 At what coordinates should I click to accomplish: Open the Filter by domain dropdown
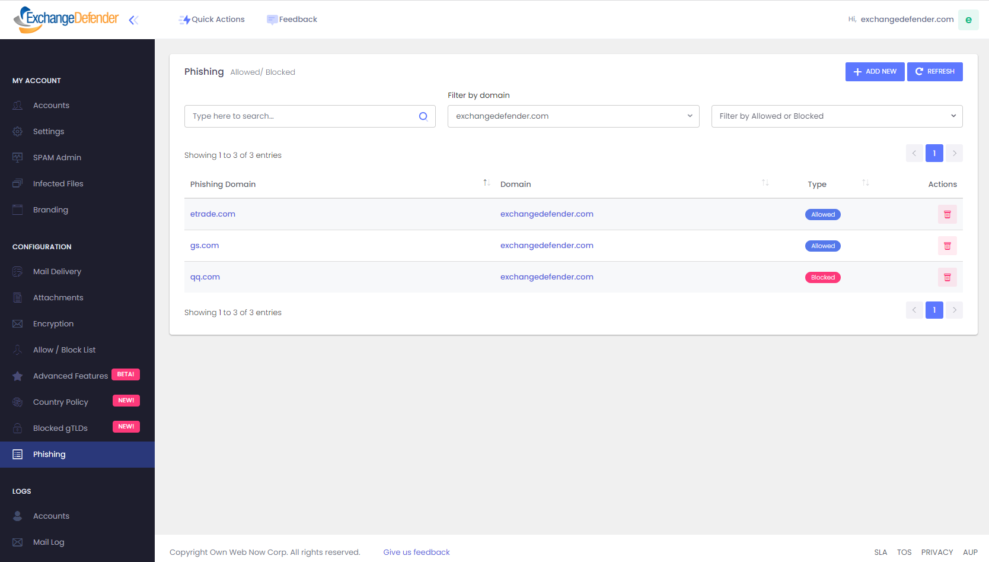(573, 116)
